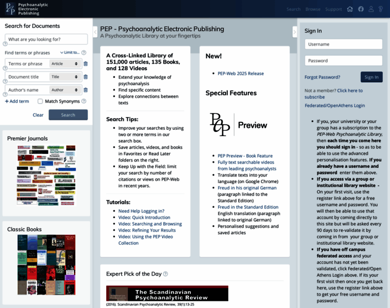This screenshot has width=390, height=308.
Task: Open Video: Refining Your Results tutorial
Action: [147, 230]
